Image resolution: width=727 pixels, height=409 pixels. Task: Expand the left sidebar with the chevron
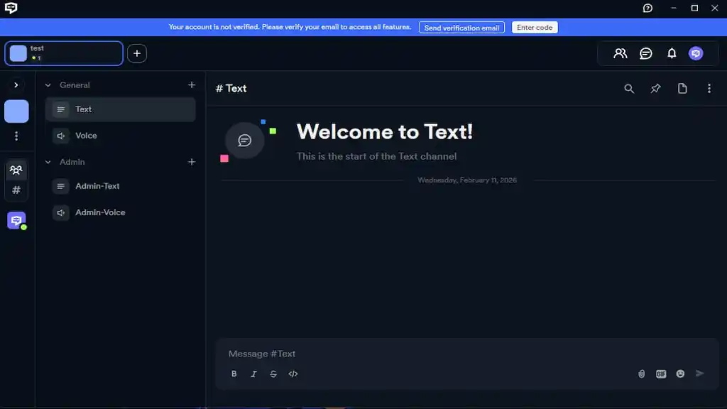pyautogui.click(x=16, y=84)
